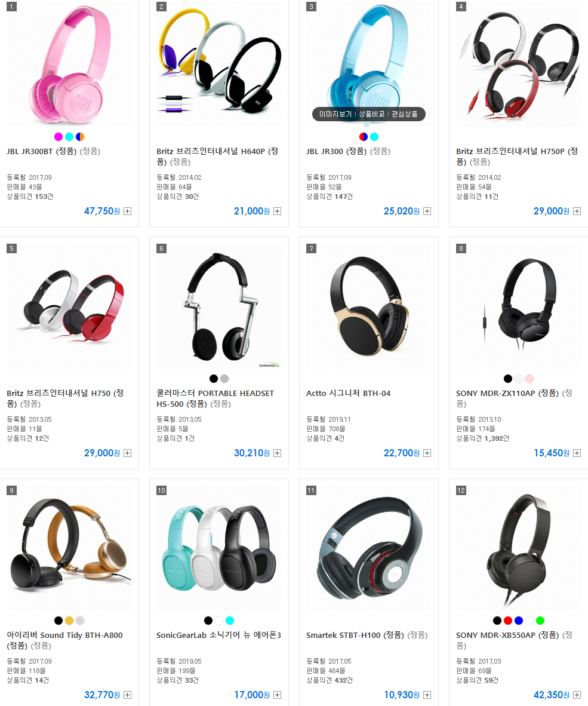Choose green color swatch for SONY MDR-XB550AP
Image resolution: width=588 pixels, height=706 pixels.
tap(540, 621)
